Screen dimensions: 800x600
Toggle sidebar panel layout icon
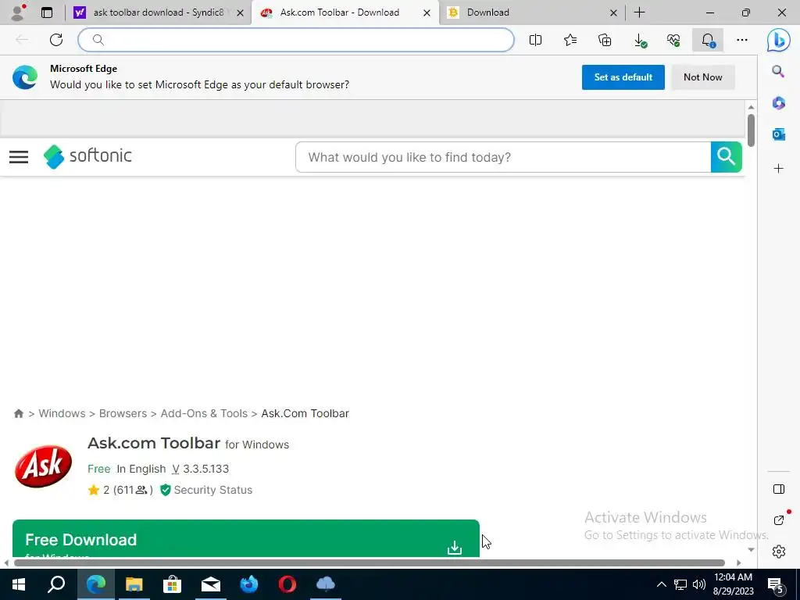tap(779, 489)
